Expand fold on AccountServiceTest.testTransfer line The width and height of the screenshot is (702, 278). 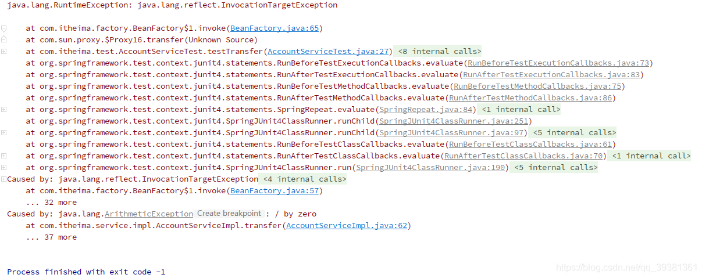tap(4, 51)
